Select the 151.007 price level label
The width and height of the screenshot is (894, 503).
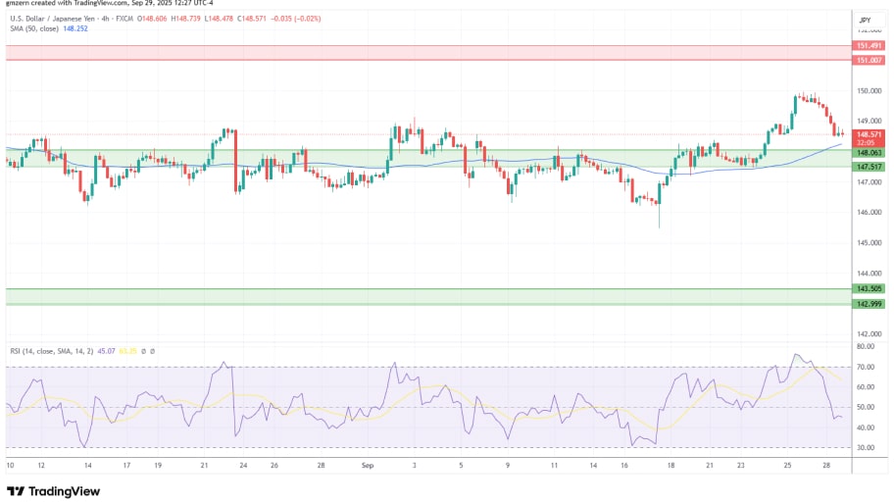pyautogui.click(x=869, y=60)
